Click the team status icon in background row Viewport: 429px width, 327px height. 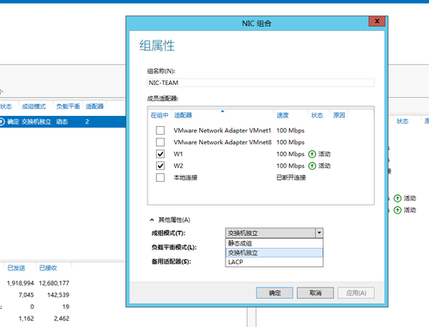pyautogui.click(x=2, y=122)
